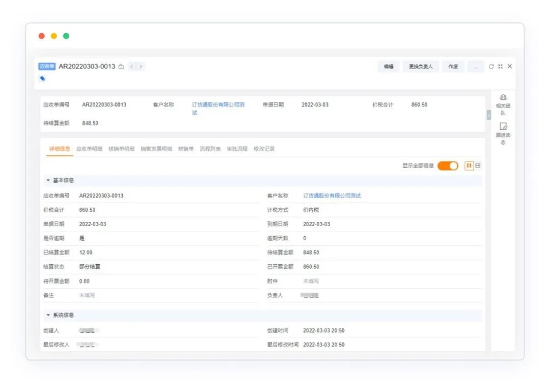Click the 计税方式 value 价内税

[x=311, y=210]
